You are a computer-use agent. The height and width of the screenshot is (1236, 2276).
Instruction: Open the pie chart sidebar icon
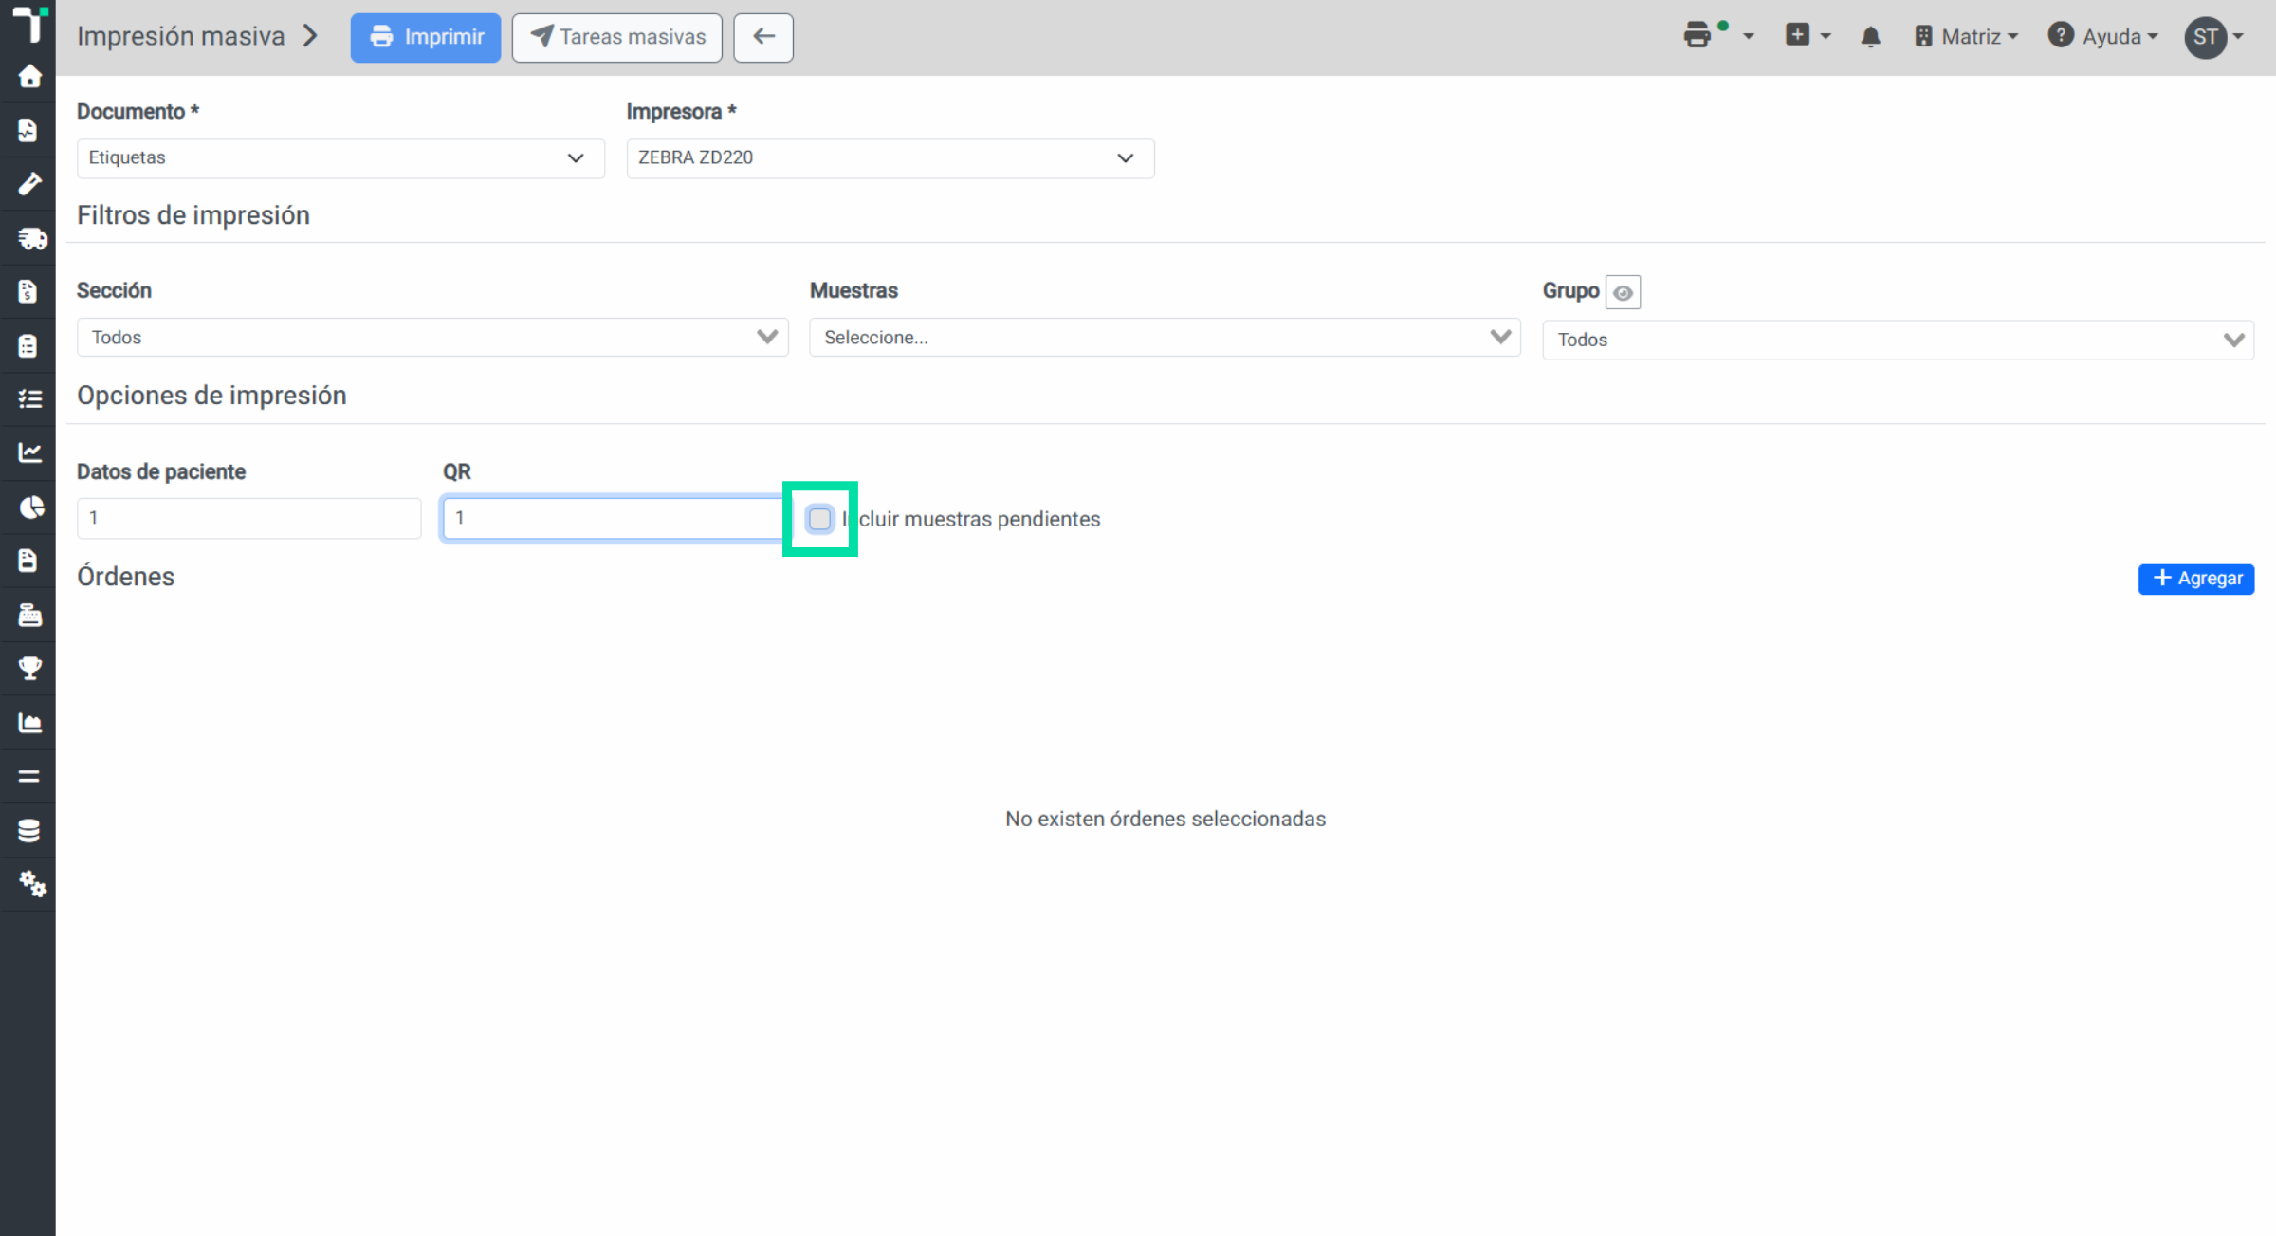point(29,507)
